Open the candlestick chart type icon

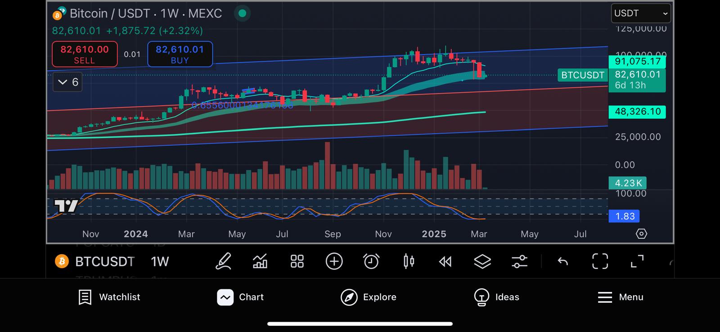409,261
